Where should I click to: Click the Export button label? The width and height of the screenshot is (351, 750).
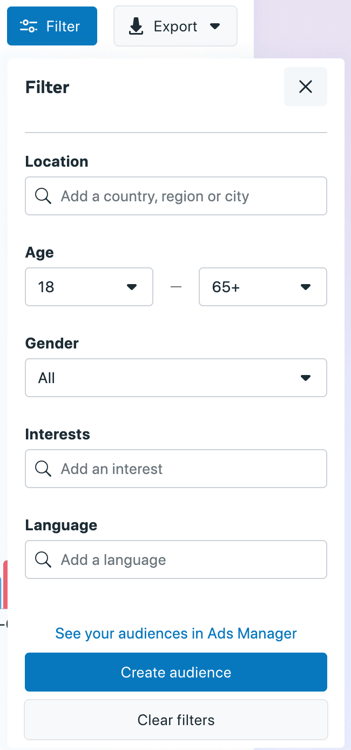tap(175, 26)
